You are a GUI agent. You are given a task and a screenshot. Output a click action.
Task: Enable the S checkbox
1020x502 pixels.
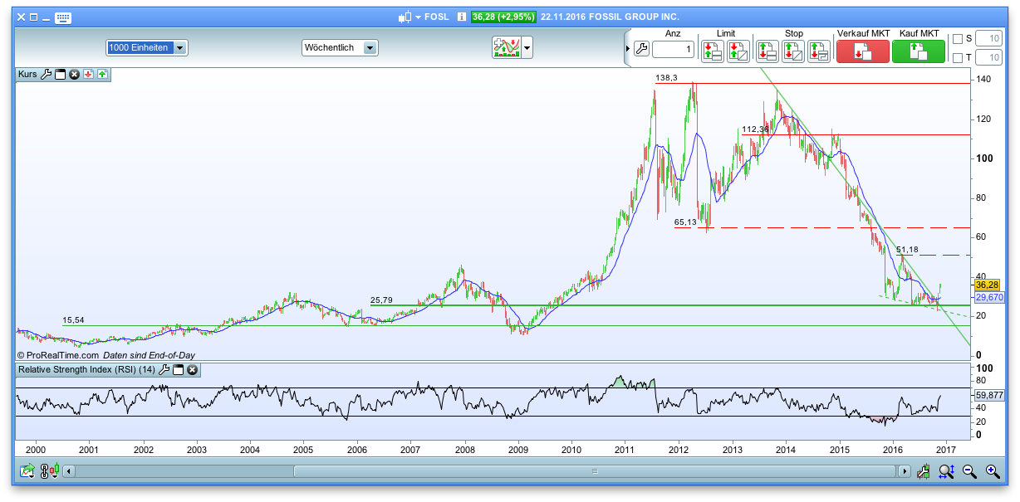957,39
